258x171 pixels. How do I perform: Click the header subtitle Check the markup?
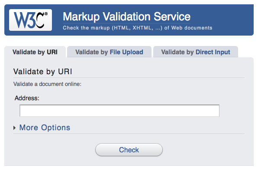coord(137,28)
